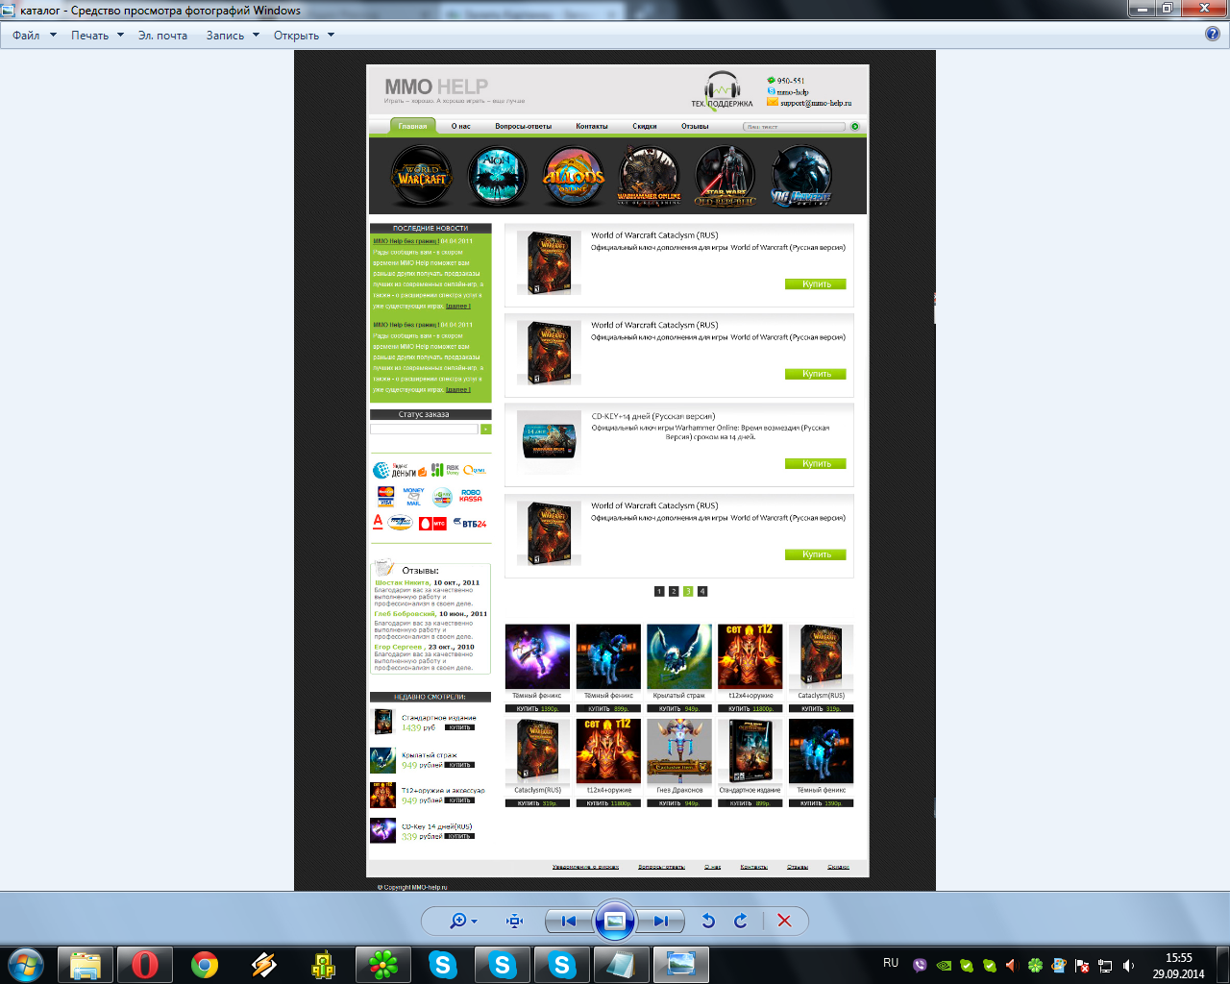Click page 2 in the pictured pagination
This screenshot has height=984, width=1230.
[674, 591]
